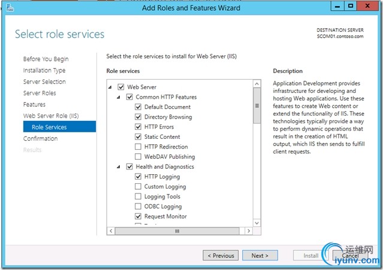Enable the WebDAV Publishing checkbox
The height and width of the screenshot is (270, 383).
138,157
